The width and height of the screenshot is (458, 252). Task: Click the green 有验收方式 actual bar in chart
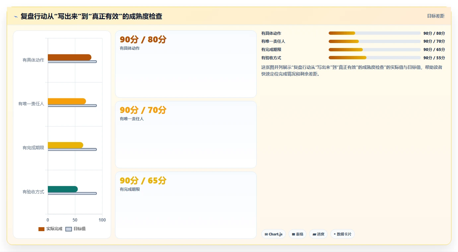tap(63, 189)
